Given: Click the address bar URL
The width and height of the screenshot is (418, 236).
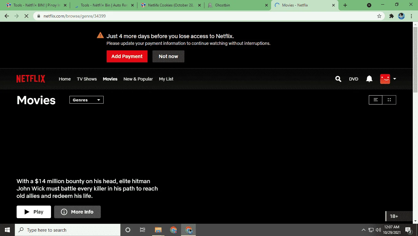Looking at the screenshot, I should [x=75, y=16].
